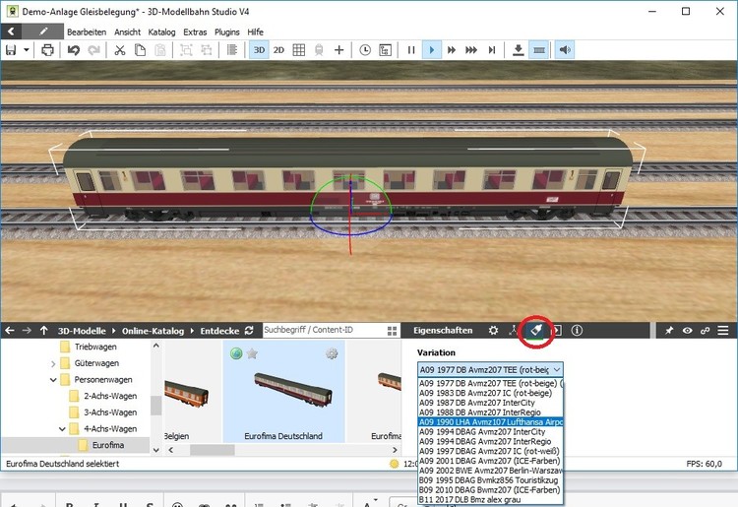The height and width of the screenshot is (507, 738).
Task: Click the print icon
Action: point(47,50)
